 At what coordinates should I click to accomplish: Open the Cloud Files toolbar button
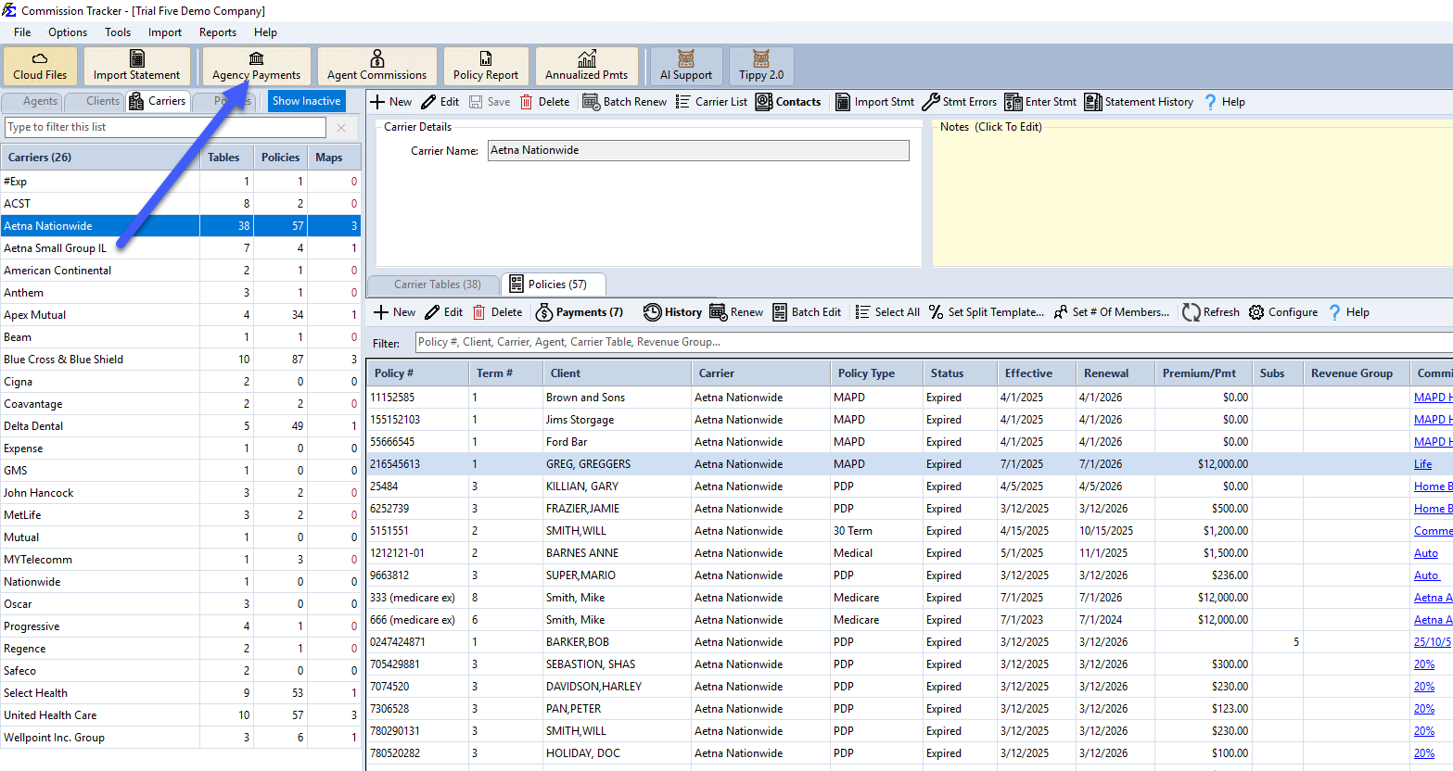tap(40, 66)
